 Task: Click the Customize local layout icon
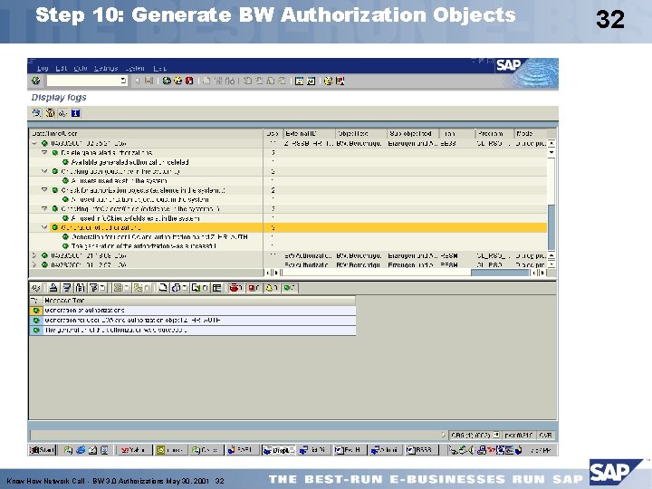[x=340, y=81]
